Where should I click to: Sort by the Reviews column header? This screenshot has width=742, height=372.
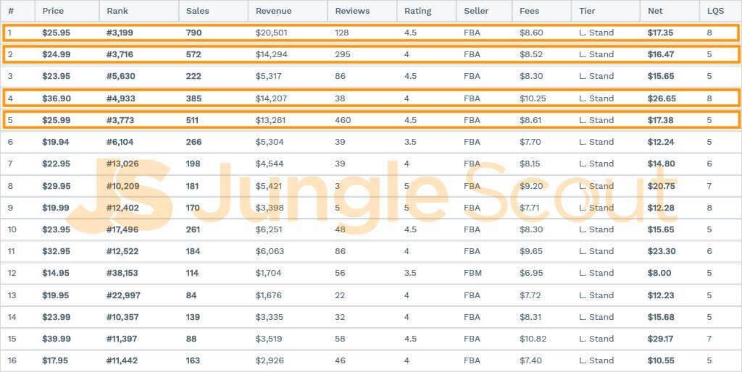click(x=352, y=11)
